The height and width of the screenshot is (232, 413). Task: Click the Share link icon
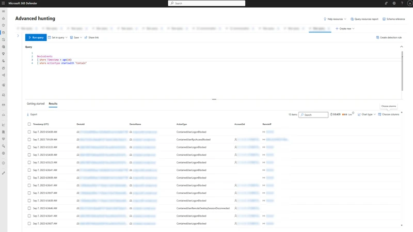pyautogui.click(x=86, y=38)
